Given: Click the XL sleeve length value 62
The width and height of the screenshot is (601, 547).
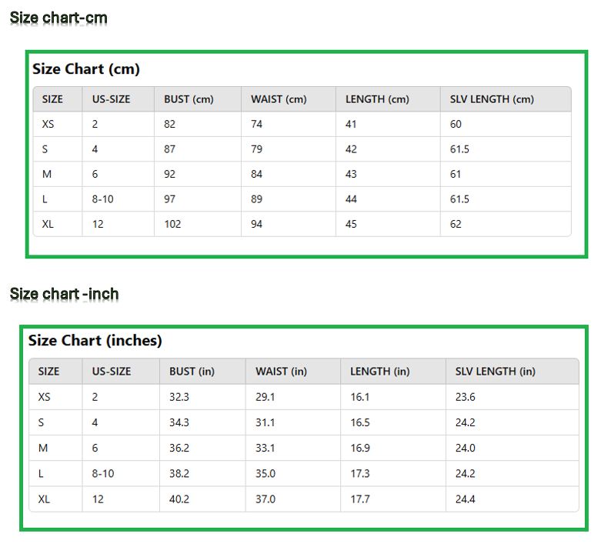Looking at the screenshot, I should [x=456, y=225].
